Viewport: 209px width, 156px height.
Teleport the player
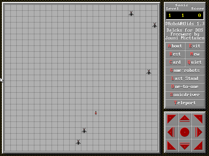185,103
